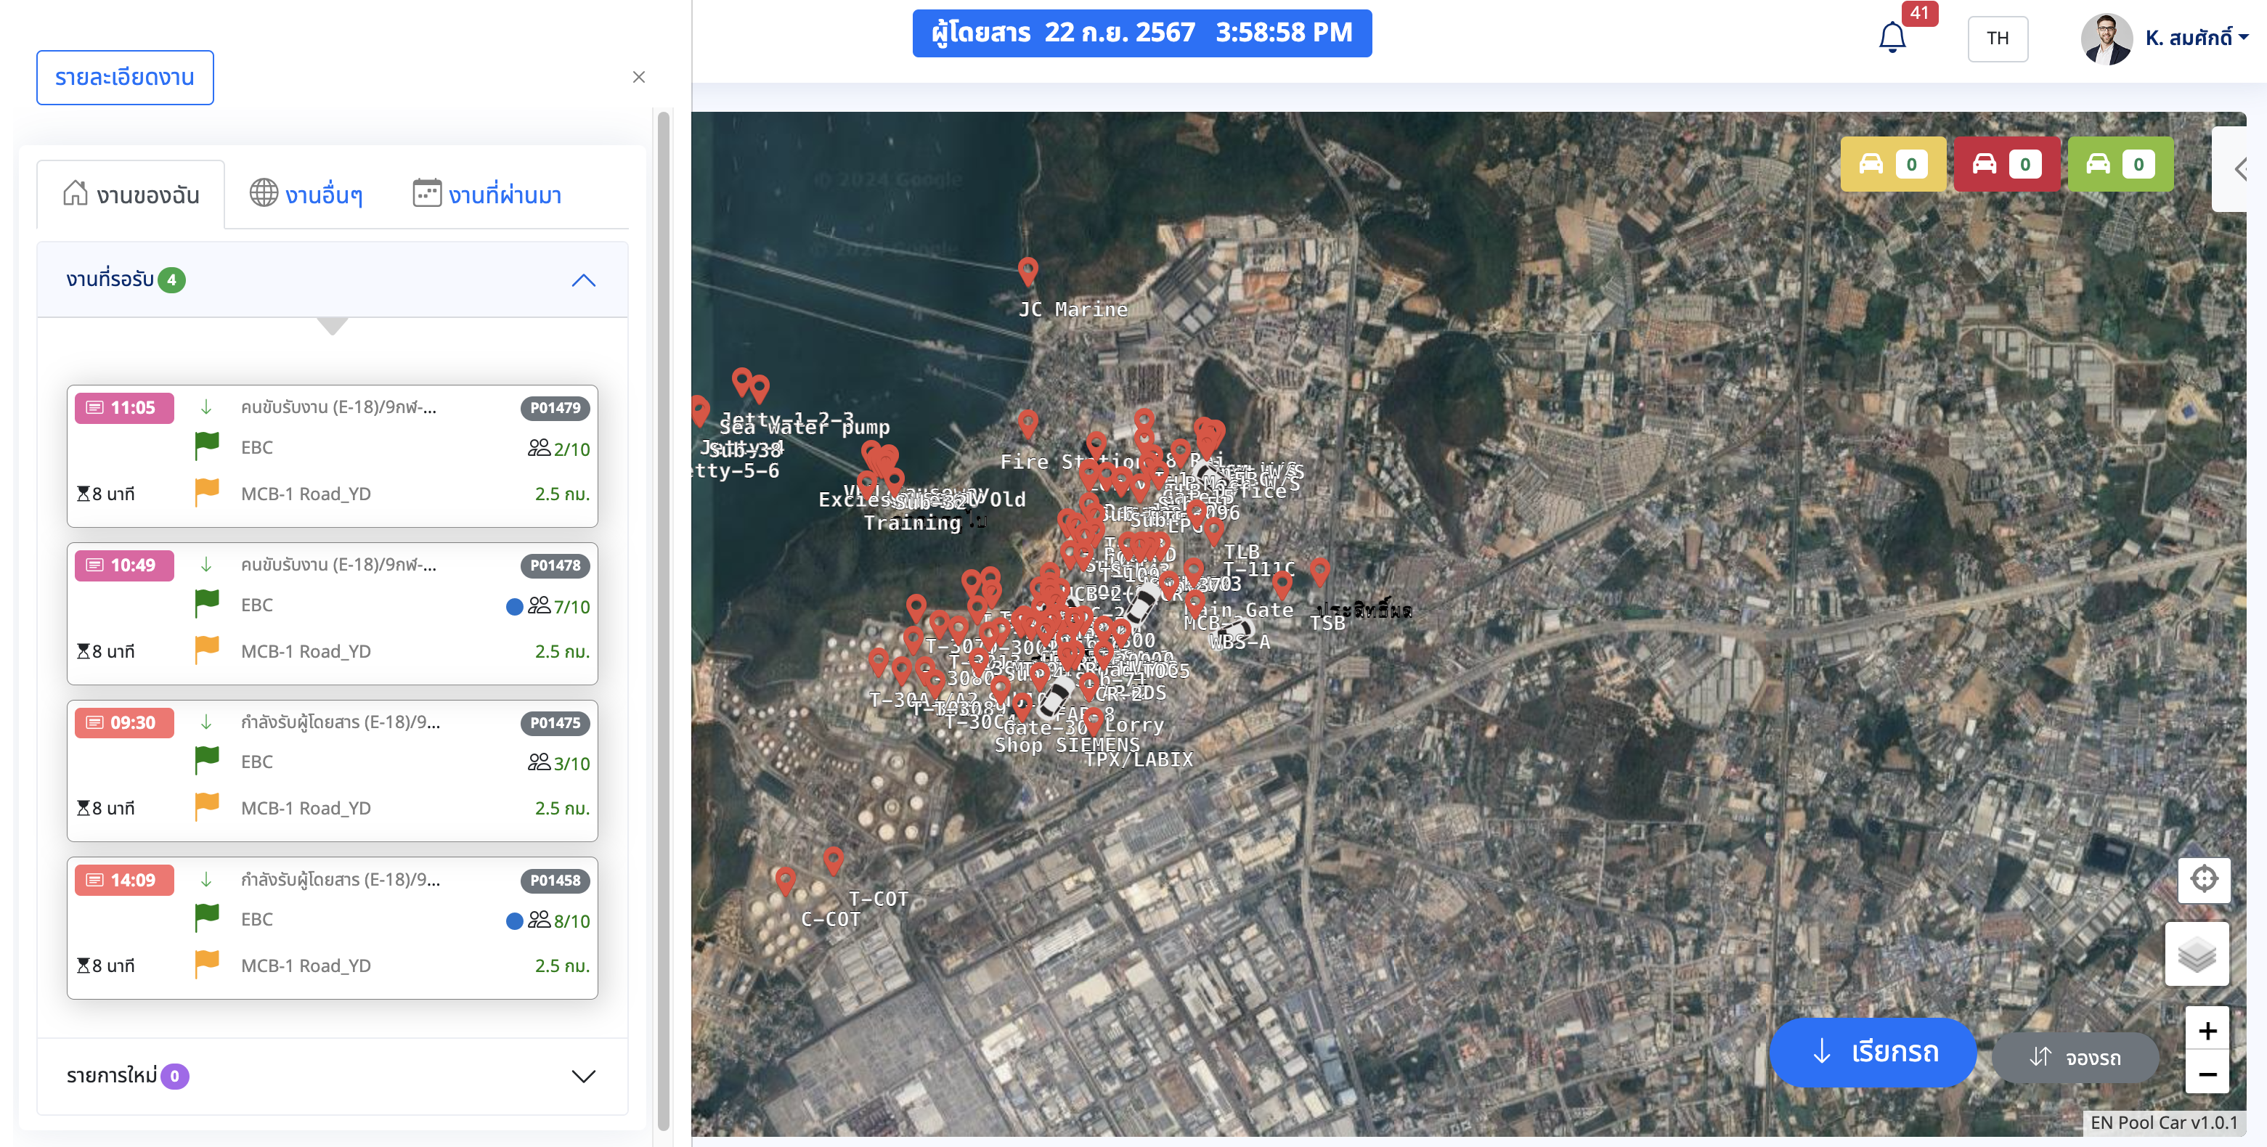Click the map layers stack icon
Screen dimensions: 2267x1147
tap(2197, 955)
